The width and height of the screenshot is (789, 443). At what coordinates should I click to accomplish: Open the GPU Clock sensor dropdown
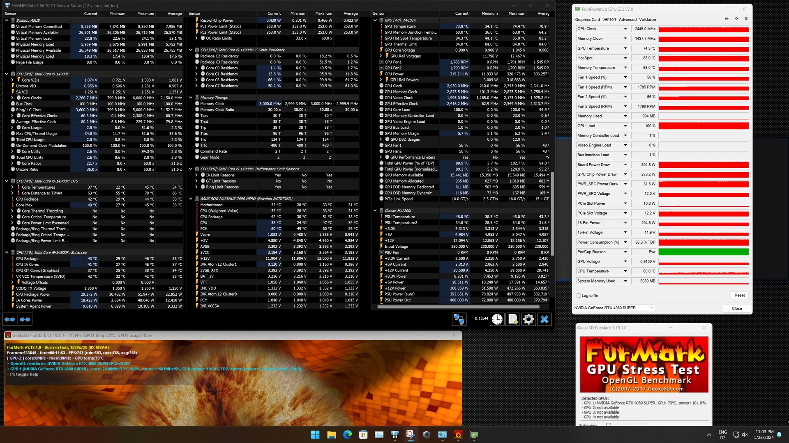(x=625, y=29)
